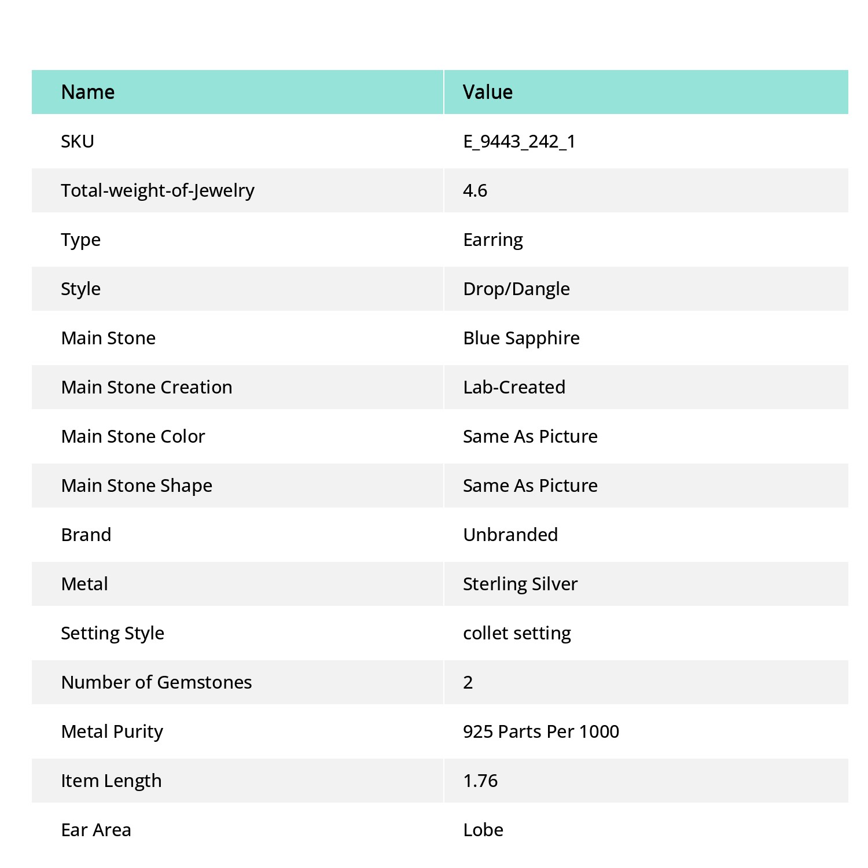Select the Lobe ear area value

click(x=483, y=830)
